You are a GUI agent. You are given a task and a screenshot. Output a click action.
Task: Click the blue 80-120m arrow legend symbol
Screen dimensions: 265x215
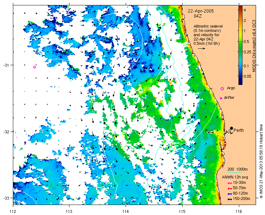(230, 194)
